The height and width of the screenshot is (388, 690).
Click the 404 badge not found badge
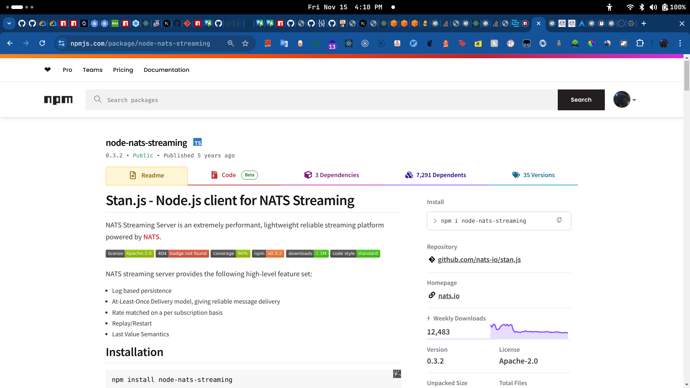click(182, 254)
